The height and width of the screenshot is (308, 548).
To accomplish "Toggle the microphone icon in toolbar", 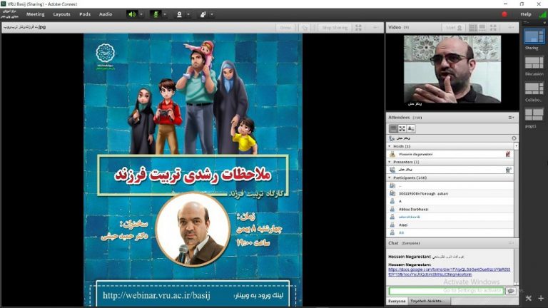I will tap(155, 14).
